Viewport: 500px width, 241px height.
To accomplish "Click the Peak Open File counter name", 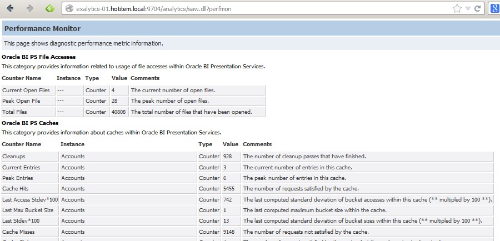I will [21, 101].
